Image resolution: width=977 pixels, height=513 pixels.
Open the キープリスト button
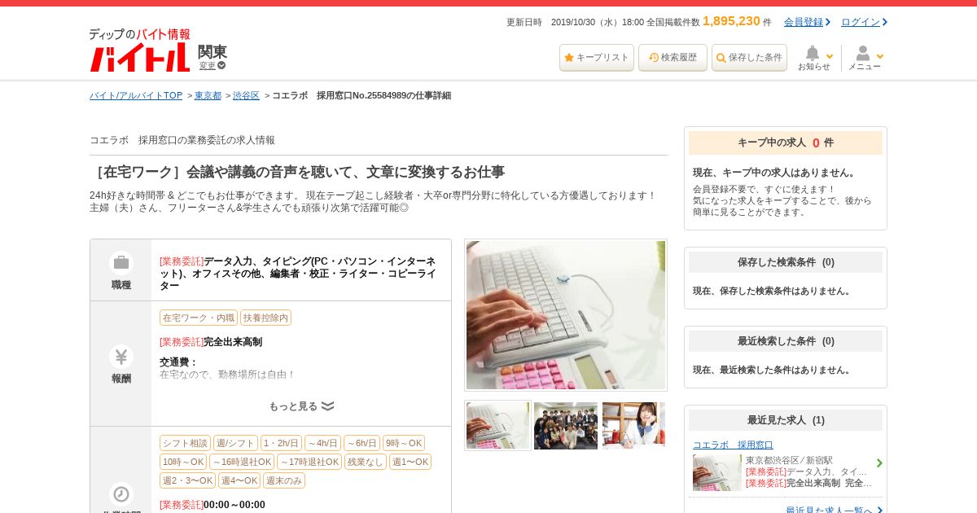click(597, 58)
